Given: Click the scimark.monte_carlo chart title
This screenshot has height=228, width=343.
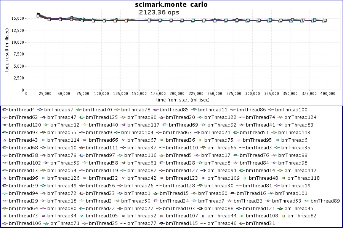Looking at the screenshot, I should coord(171,5).
